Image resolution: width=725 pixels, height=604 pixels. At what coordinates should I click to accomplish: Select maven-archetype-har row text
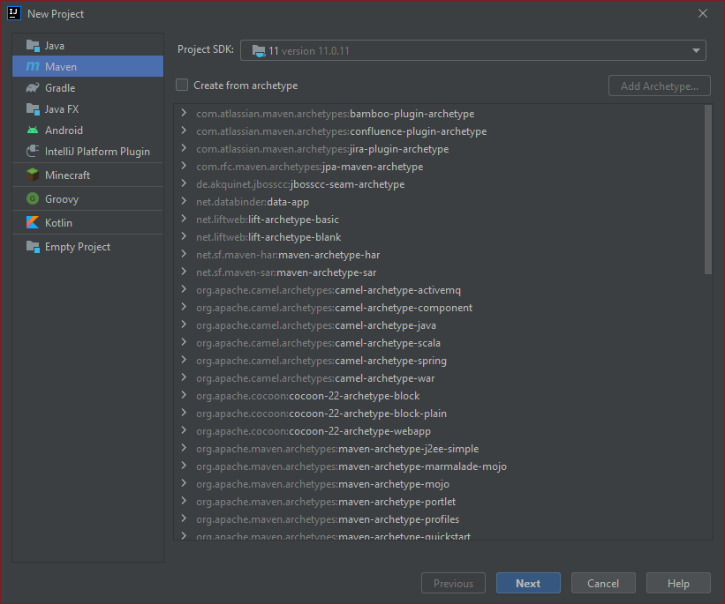point(288,255)
